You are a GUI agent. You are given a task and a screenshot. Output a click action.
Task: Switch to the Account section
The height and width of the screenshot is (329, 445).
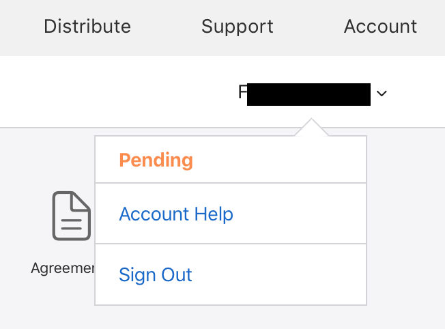pos(380,27)
